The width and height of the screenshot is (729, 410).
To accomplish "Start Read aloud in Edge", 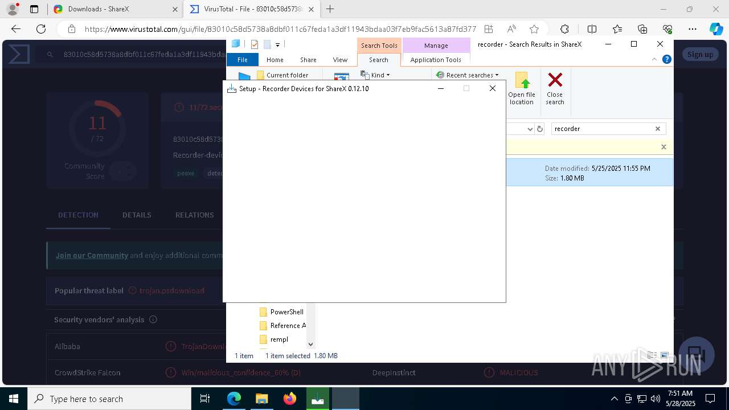I will pos(511,29).
